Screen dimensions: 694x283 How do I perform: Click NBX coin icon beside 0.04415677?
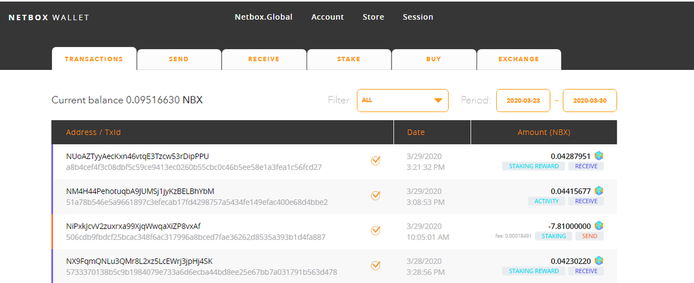pyautogui.click(x=599, y=191)
